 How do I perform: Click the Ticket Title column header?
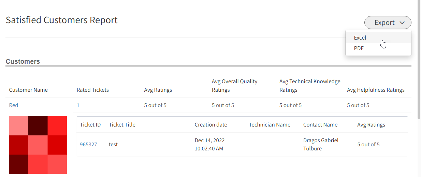coord(122,124)
